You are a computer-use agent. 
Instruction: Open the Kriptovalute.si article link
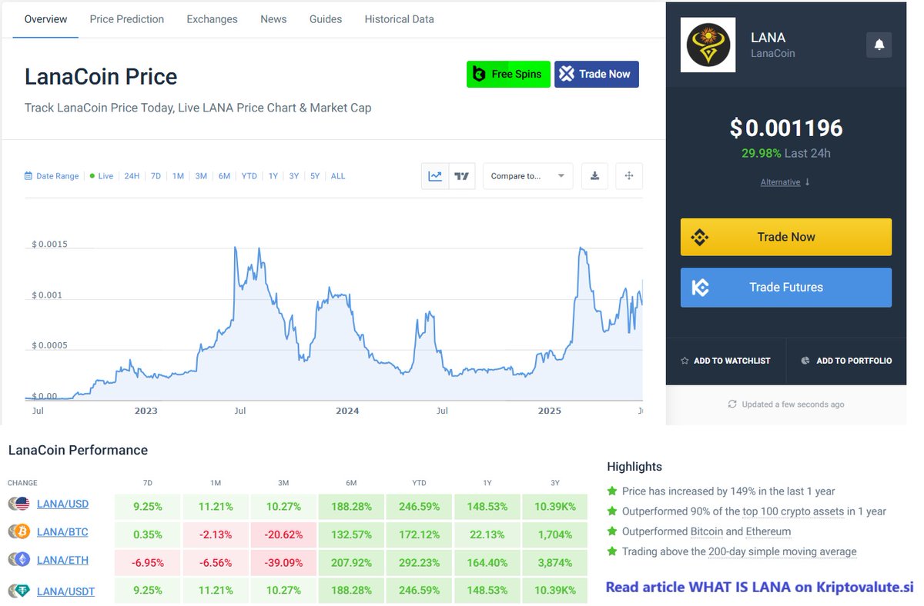pos(759,588)
